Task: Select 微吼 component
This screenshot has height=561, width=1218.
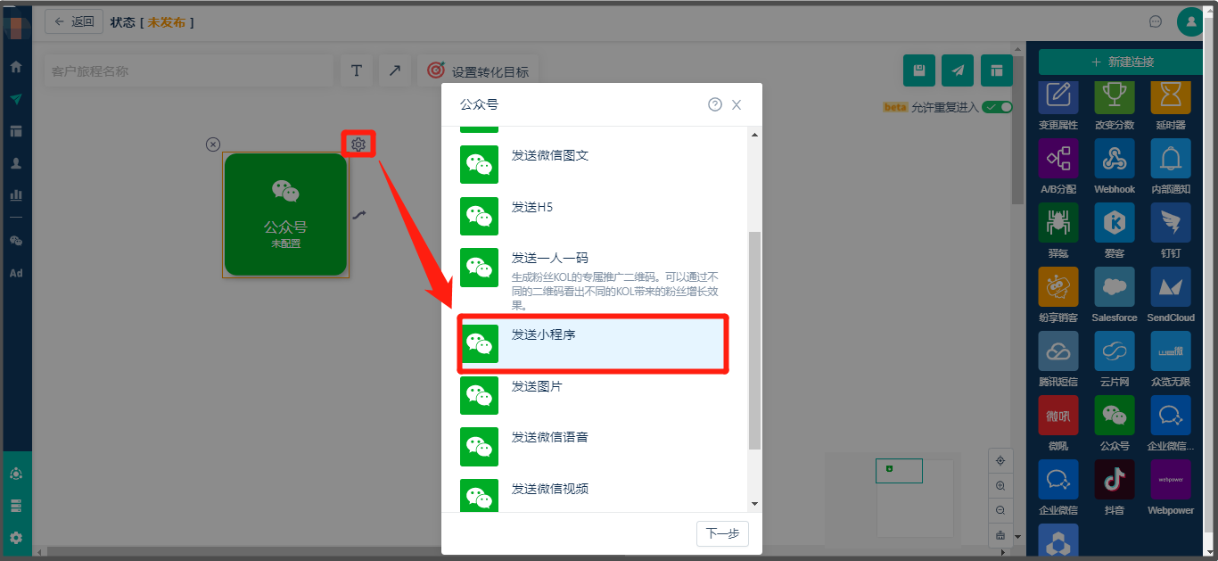Action: 1058,423
